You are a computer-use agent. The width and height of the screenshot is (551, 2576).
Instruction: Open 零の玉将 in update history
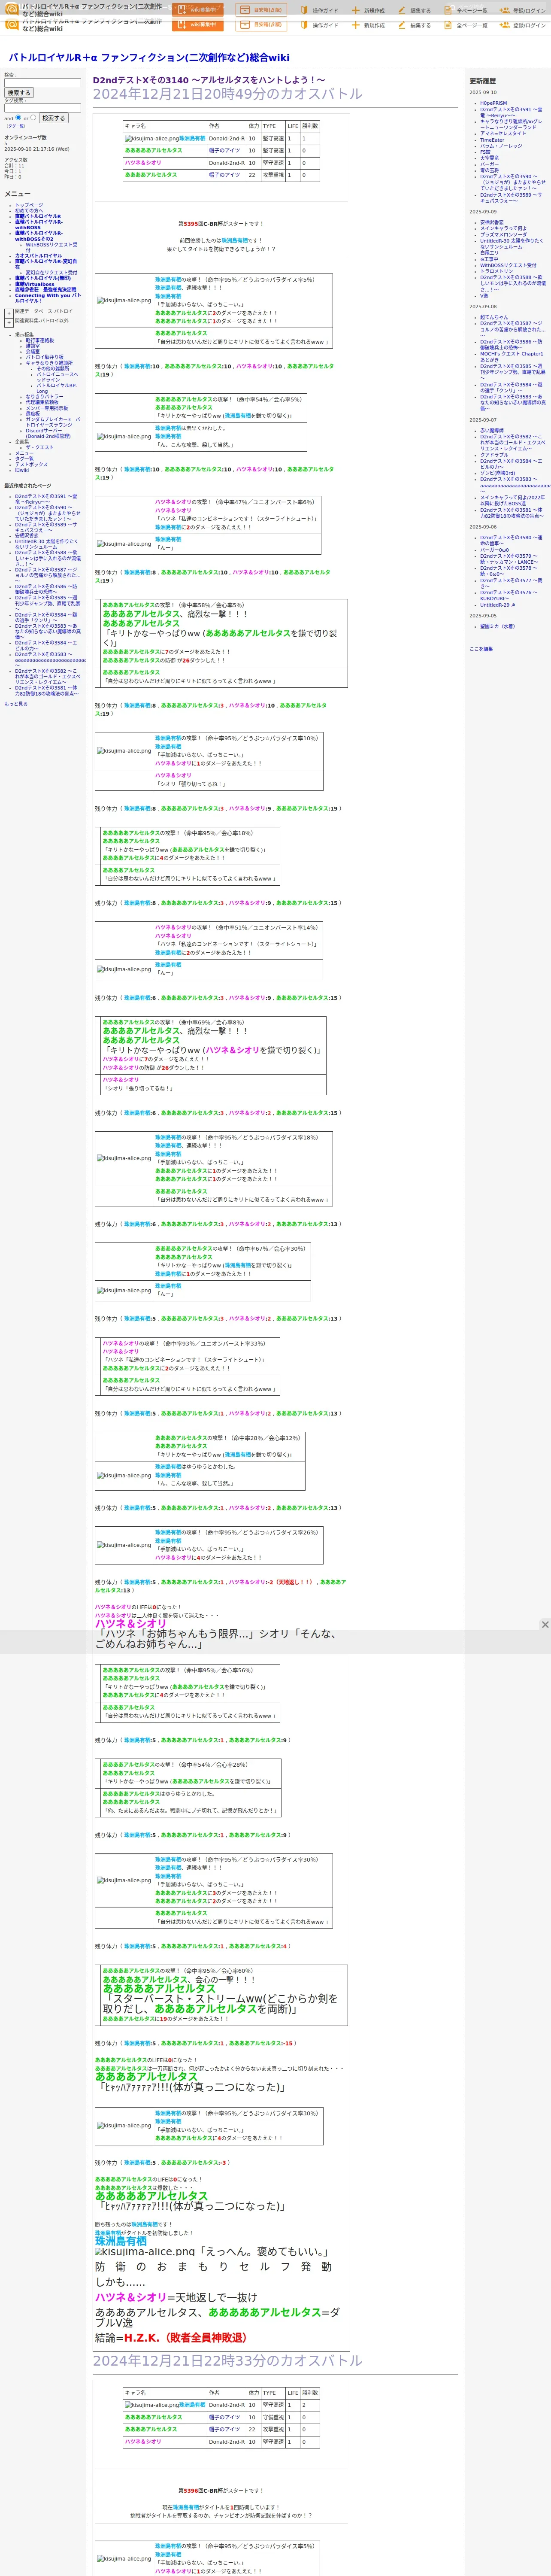tap(489, 170)
